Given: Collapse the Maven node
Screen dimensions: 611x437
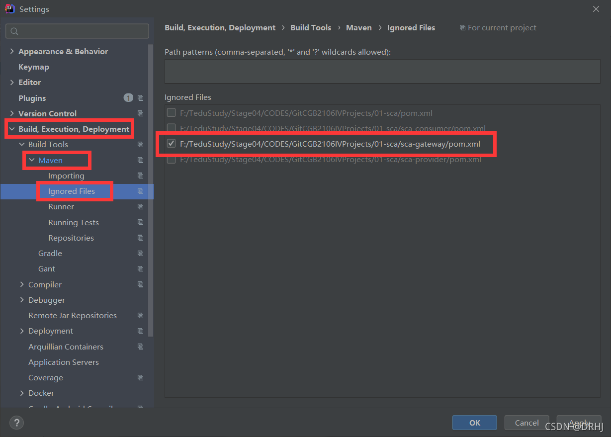Looking at the screenshot, I should tap(32, 160).
